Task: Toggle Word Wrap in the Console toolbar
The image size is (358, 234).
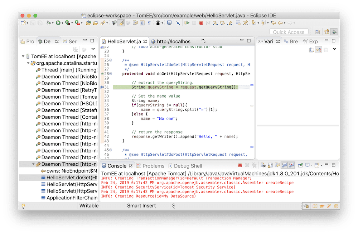Action: [x=277, y=165]
